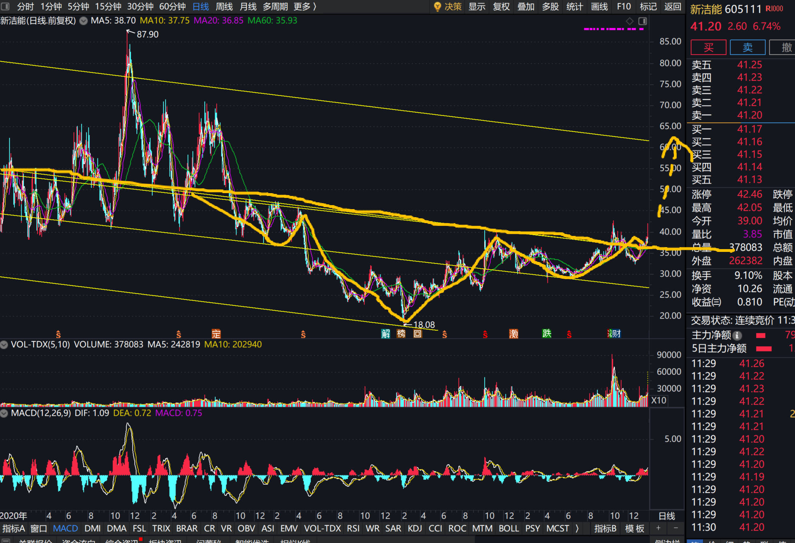Click the 激 event marker icon

pyautogui.click(x=513, y=334)
